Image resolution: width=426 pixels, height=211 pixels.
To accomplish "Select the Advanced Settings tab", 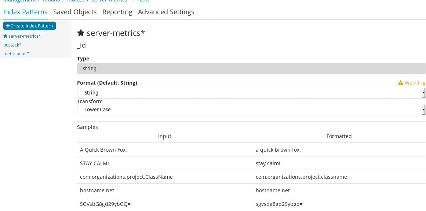I will (166, 12).
